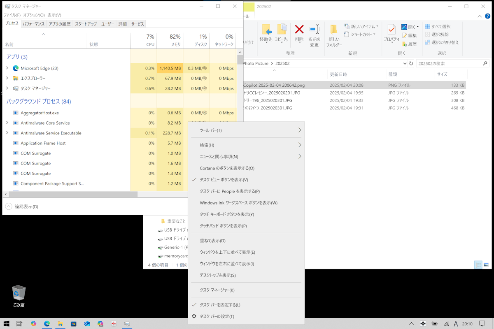Image resolution: width=494 pixels, height=329 pixels.
Task: Open the Windows Start button
Action: (x=7, y=324)
